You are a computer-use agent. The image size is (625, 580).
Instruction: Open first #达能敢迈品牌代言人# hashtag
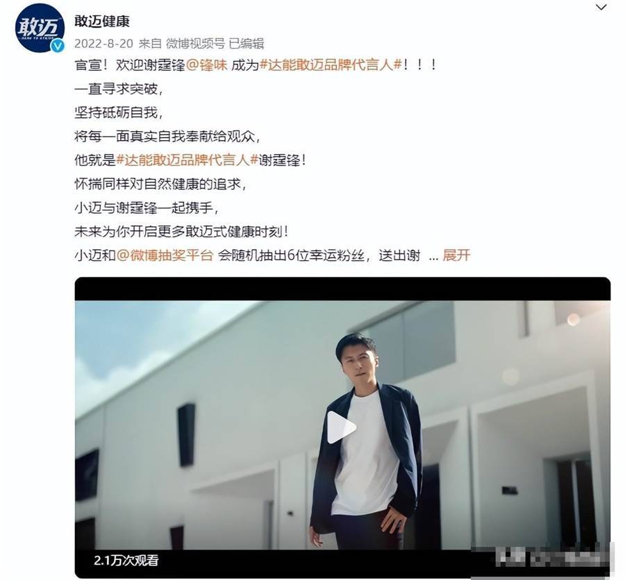[331, 65]
